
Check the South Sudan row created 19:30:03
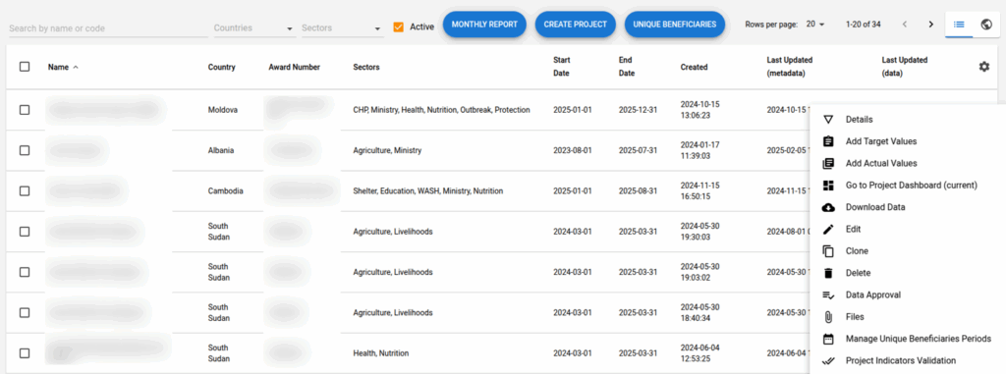[x=25, y=231]
